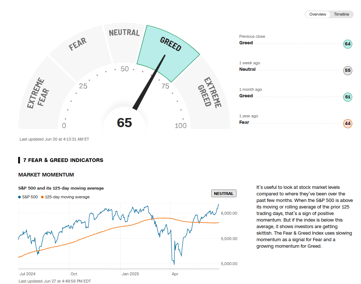This screenshot has height=284, width=361.
Task: Switch to the Timeline view
Action: 341,15
